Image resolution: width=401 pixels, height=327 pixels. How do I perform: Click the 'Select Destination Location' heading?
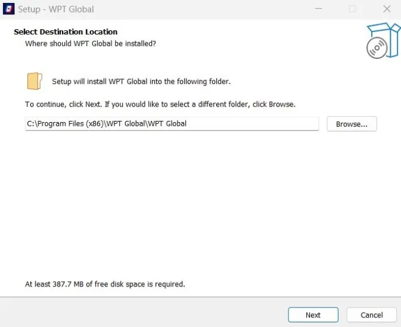(66, 32)
